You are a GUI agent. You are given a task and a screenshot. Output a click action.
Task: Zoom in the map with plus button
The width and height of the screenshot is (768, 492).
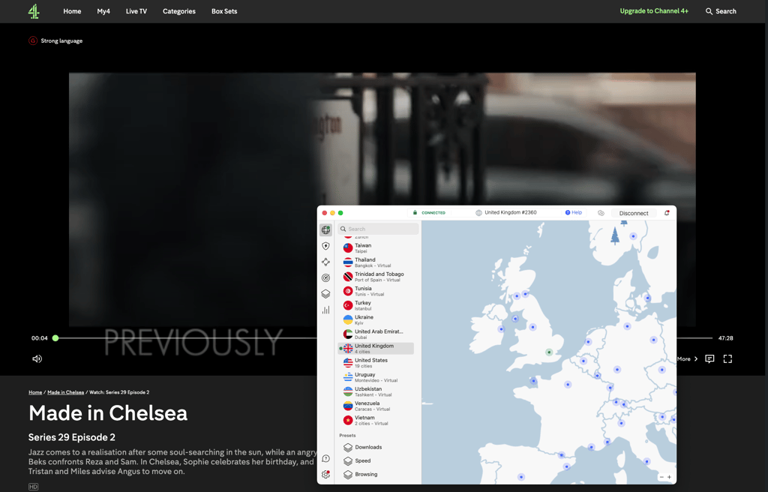click(669, 477)
